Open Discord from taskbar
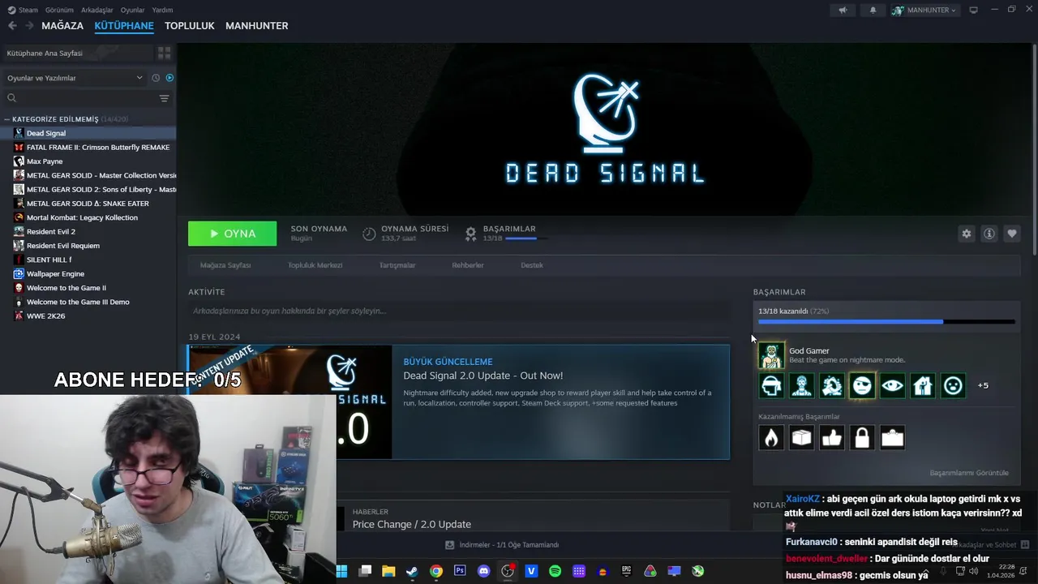The height and width of the screenshot is (584, 1038). pos(484,571)
